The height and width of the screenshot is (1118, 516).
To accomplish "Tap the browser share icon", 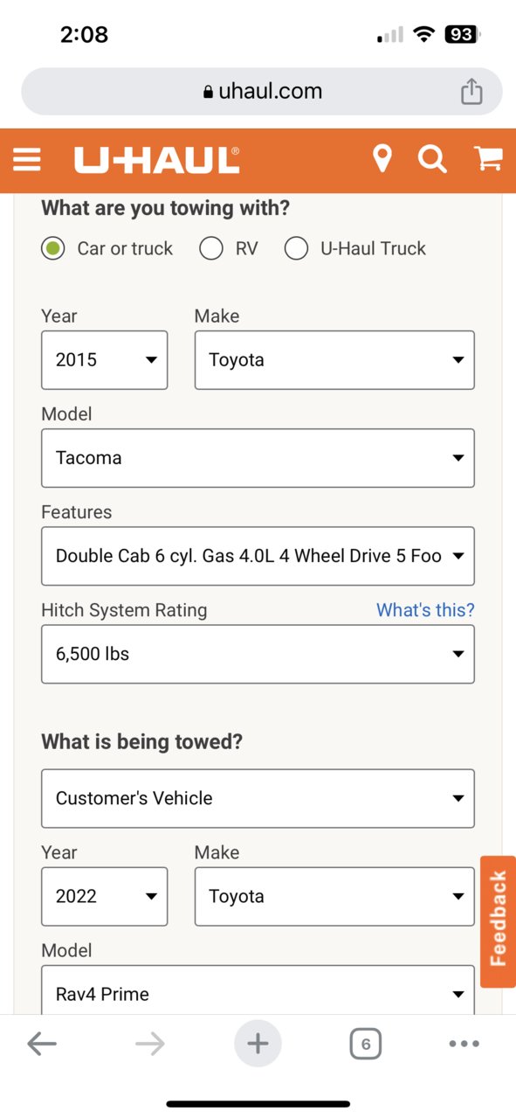I will coord(471,91).
